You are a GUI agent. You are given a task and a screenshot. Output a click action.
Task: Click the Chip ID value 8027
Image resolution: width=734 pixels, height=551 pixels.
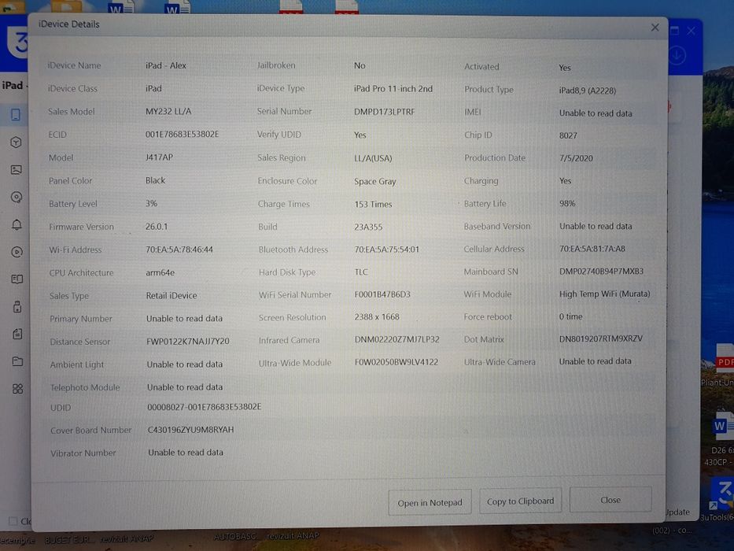pos(568,135)
